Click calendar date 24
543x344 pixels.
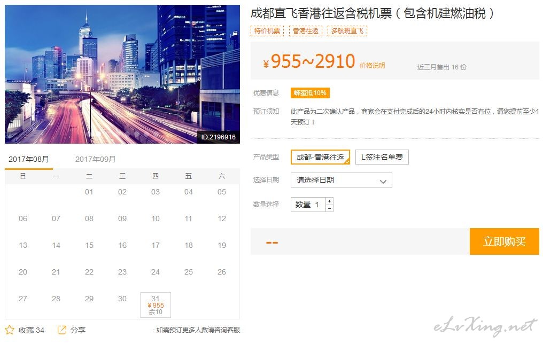click(x=156, y=272)
